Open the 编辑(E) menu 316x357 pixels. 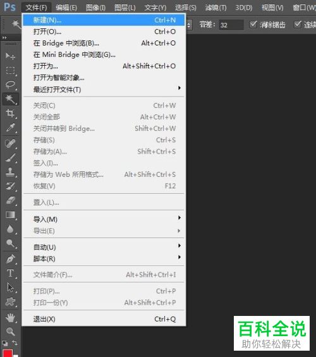66,8
